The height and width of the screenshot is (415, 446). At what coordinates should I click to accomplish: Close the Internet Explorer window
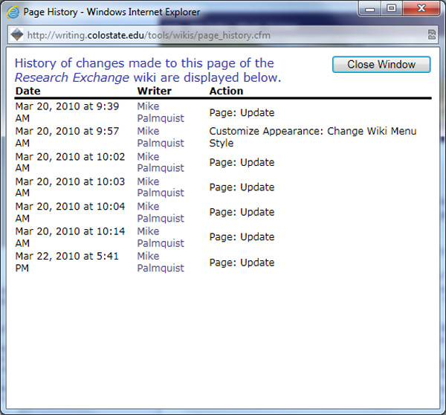pos(421,9)
